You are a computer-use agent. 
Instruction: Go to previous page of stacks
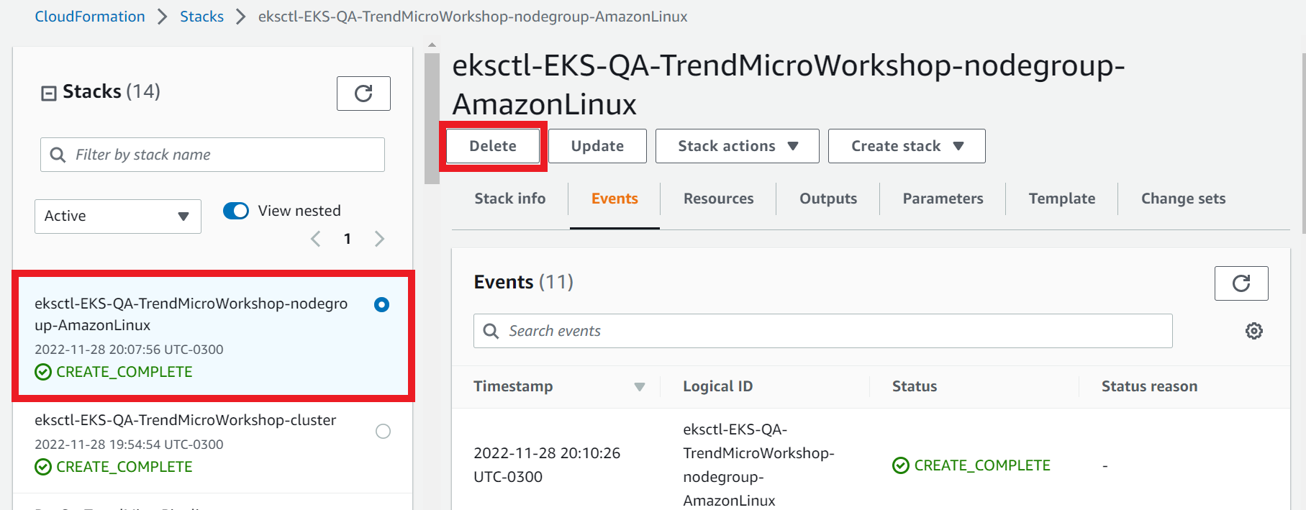coord(315,239)
